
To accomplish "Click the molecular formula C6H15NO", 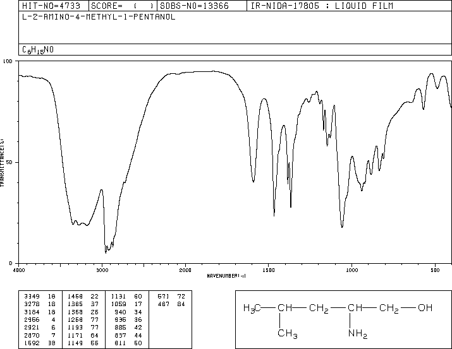I will pyautogui.click(x=38, y=50).
